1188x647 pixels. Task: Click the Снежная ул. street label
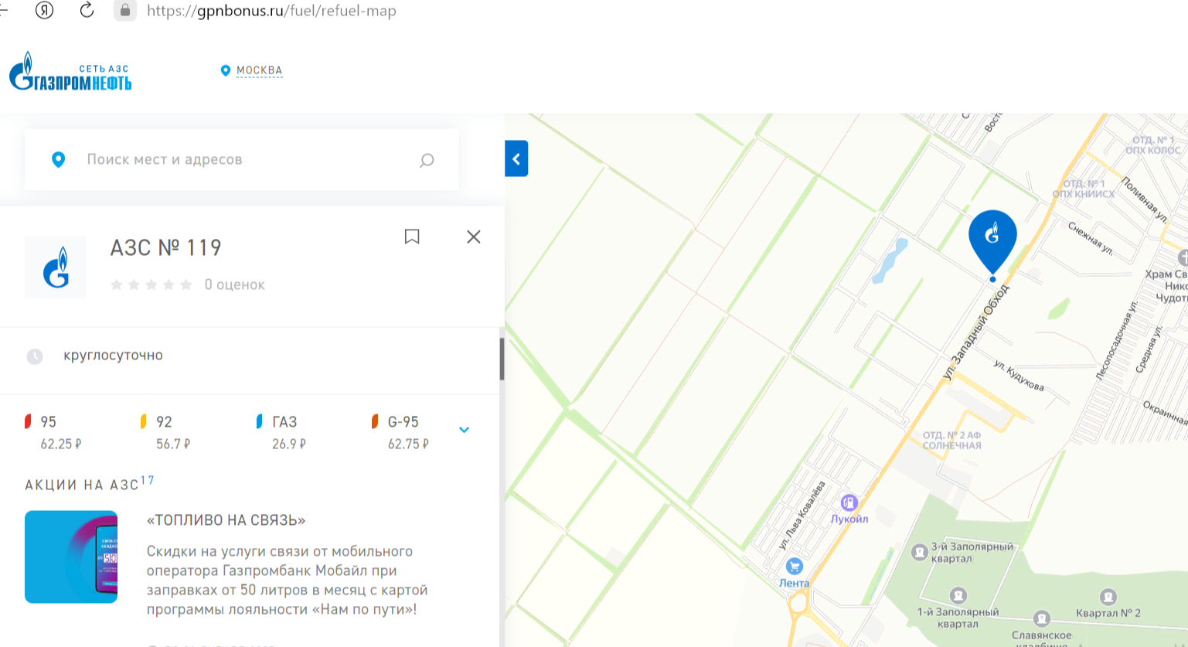pyautogui.click(x=1091, y=238)
